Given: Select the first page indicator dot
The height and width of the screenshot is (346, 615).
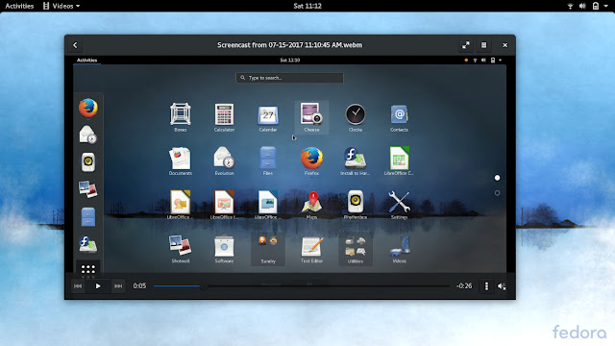Looking at the screenshot, I should pos(497,178).
